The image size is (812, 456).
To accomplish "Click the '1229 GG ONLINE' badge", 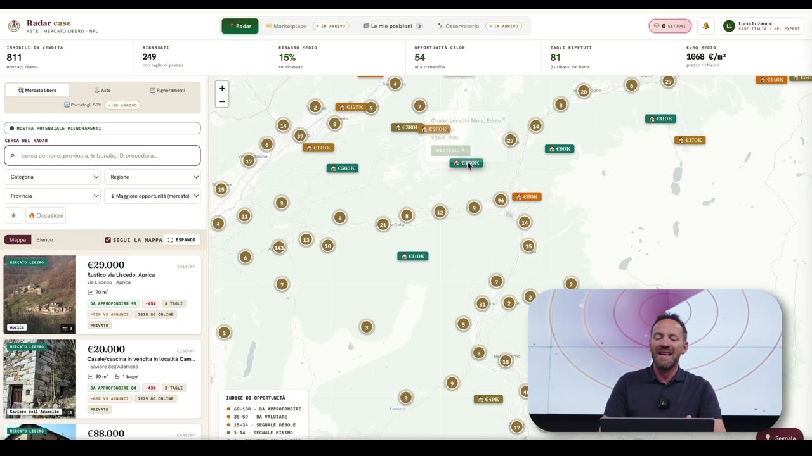I will point(155,398).
